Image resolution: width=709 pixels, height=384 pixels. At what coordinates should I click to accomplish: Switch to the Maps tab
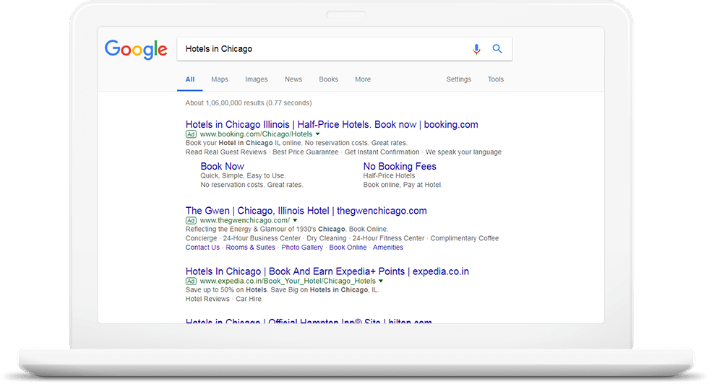pos(220,79)
